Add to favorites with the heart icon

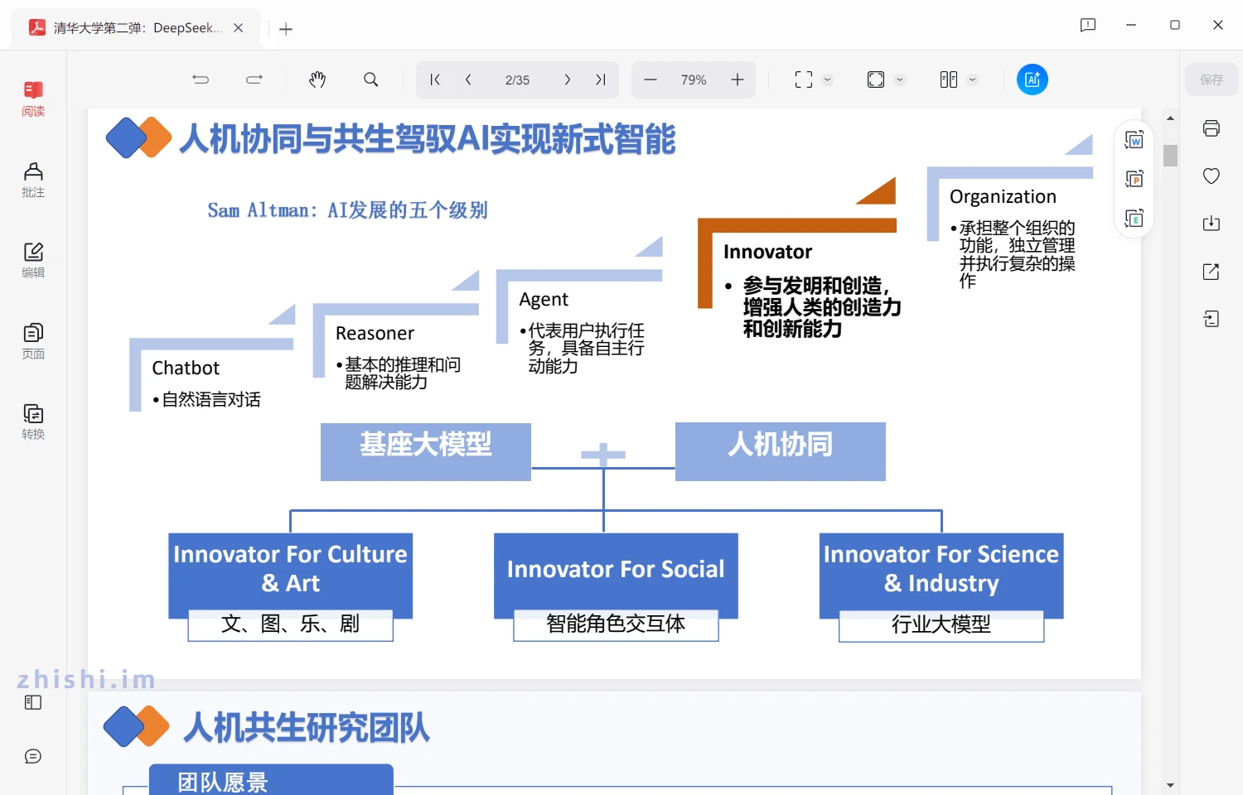1212,176
